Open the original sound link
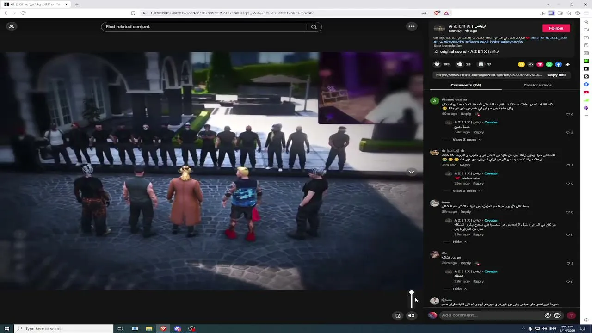Image resolution: width=592 pixels, height=333 pixels. 469,52
